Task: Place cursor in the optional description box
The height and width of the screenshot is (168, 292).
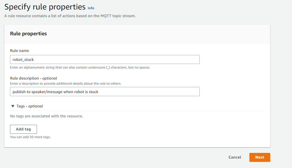Action: coord(105,92)
